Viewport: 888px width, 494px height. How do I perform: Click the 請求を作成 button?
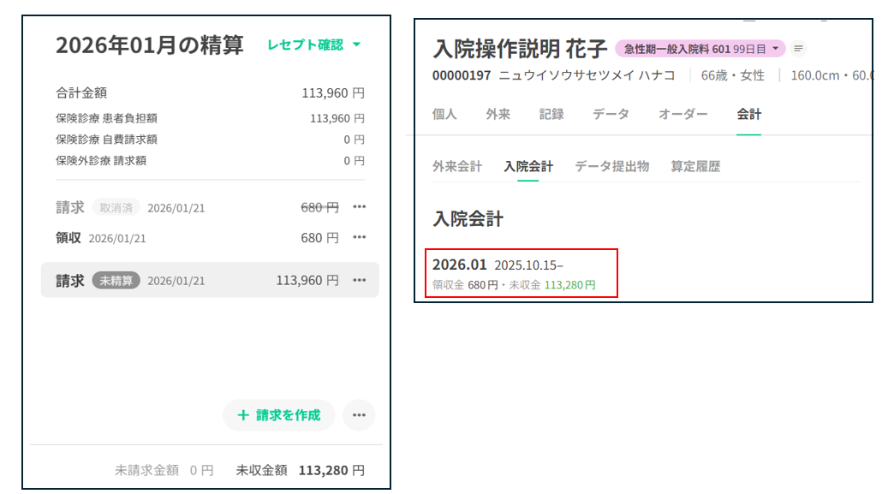pyautogui.click(x=279, y=415)
